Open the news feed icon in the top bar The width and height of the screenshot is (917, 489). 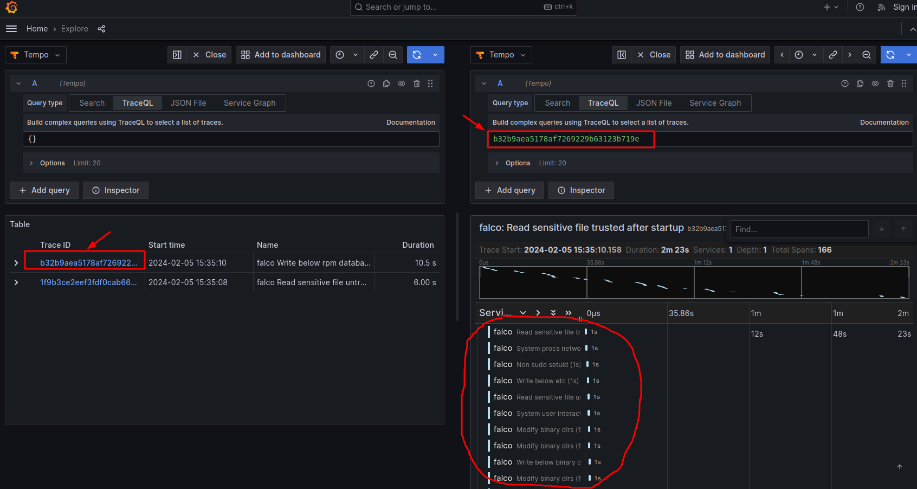(x=882, y=7)
